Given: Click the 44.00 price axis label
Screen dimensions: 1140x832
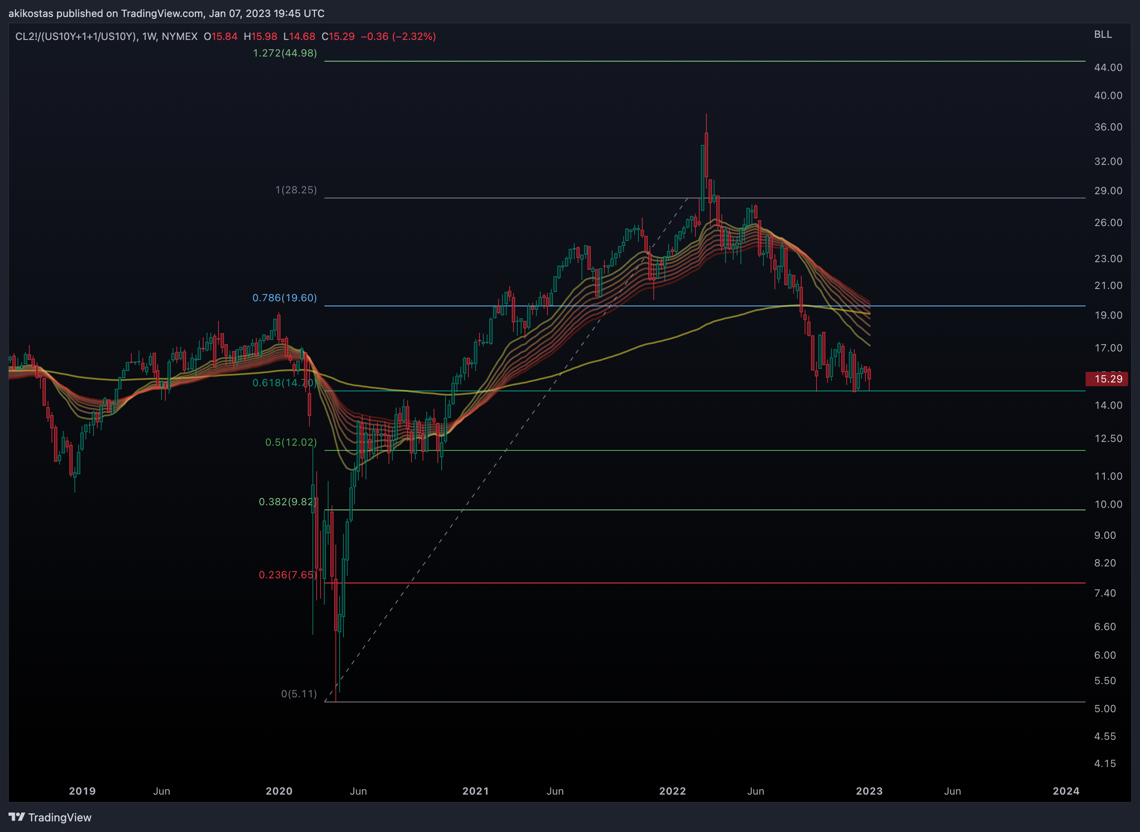Looking at the screenshot, I should coord(1108,68).
